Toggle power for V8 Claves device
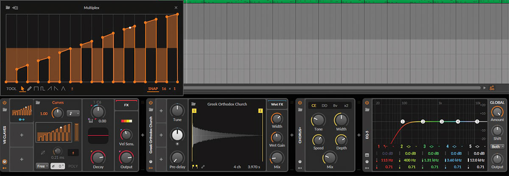509x176 pixels. click(5, 103)
